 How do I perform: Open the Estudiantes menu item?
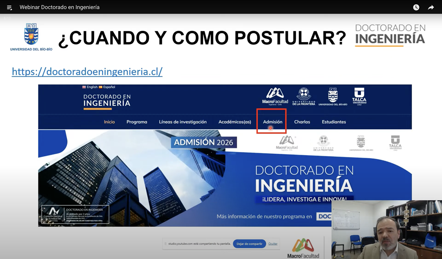click(334, 122)
